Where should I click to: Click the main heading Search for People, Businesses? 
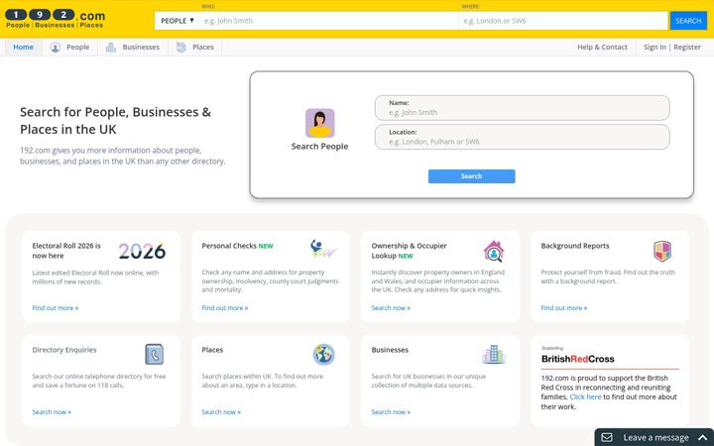(x=116, y=121)
